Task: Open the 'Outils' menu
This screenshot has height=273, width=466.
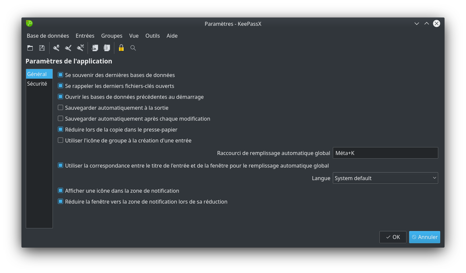Action: pos(152,36)
